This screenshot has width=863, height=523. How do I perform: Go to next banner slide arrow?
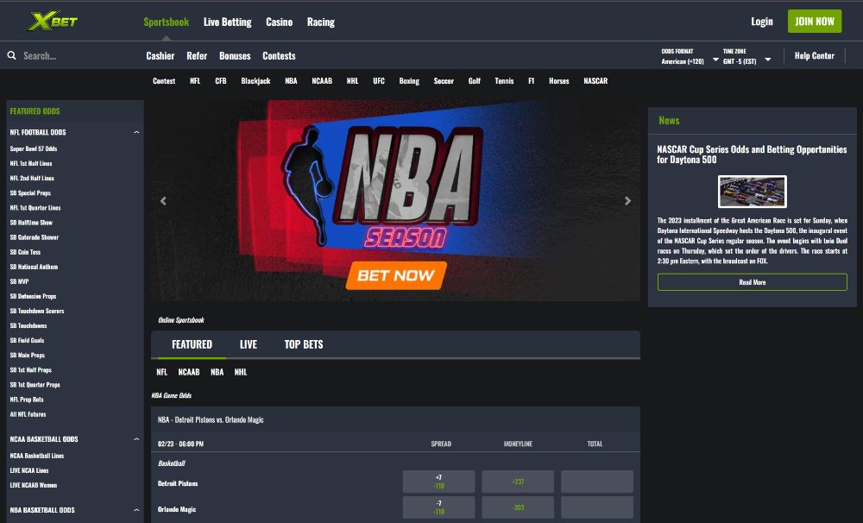(627, 201)
